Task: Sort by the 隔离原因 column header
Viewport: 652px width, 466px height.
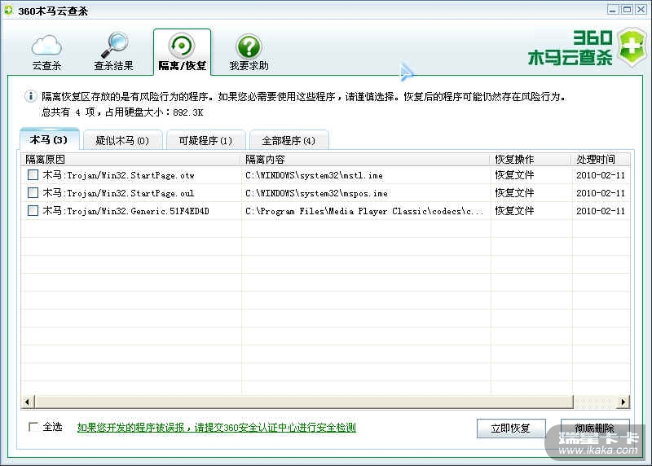Action: [x=131, y=159]
